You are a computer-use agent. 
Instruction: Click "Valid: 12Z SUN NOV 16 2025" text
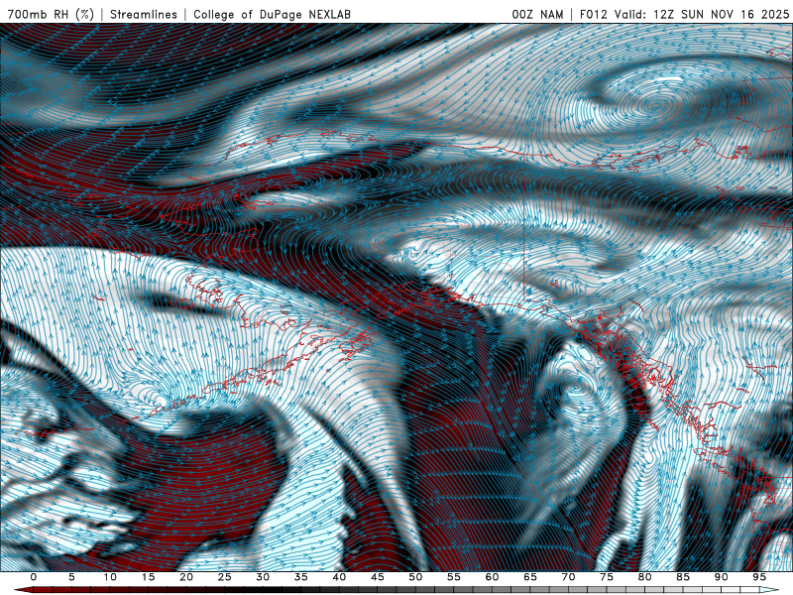(x=702, y=15)
